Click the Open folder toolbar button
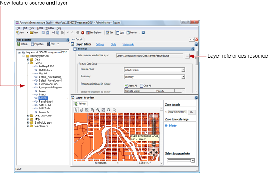The width and height of the screenshot is (268, 173). tap(34, 33)
